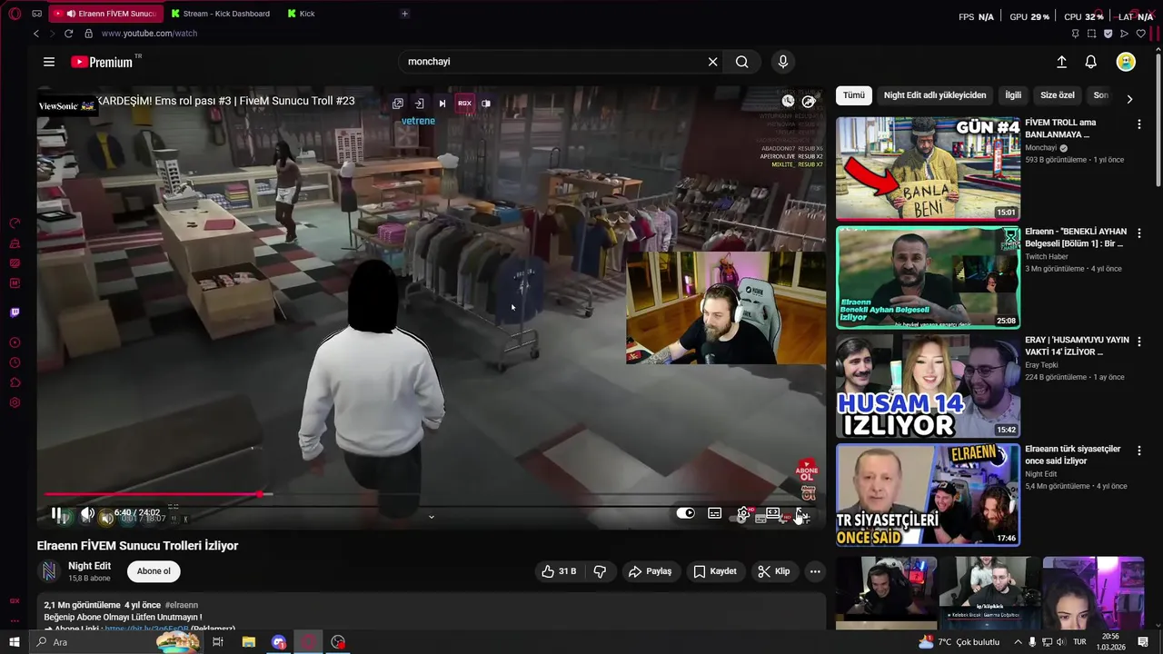Open options for 'türk siyasetçiler once said' video
The width and height of the screenshot is (1163, 654).
click(x=1139, y=451)
